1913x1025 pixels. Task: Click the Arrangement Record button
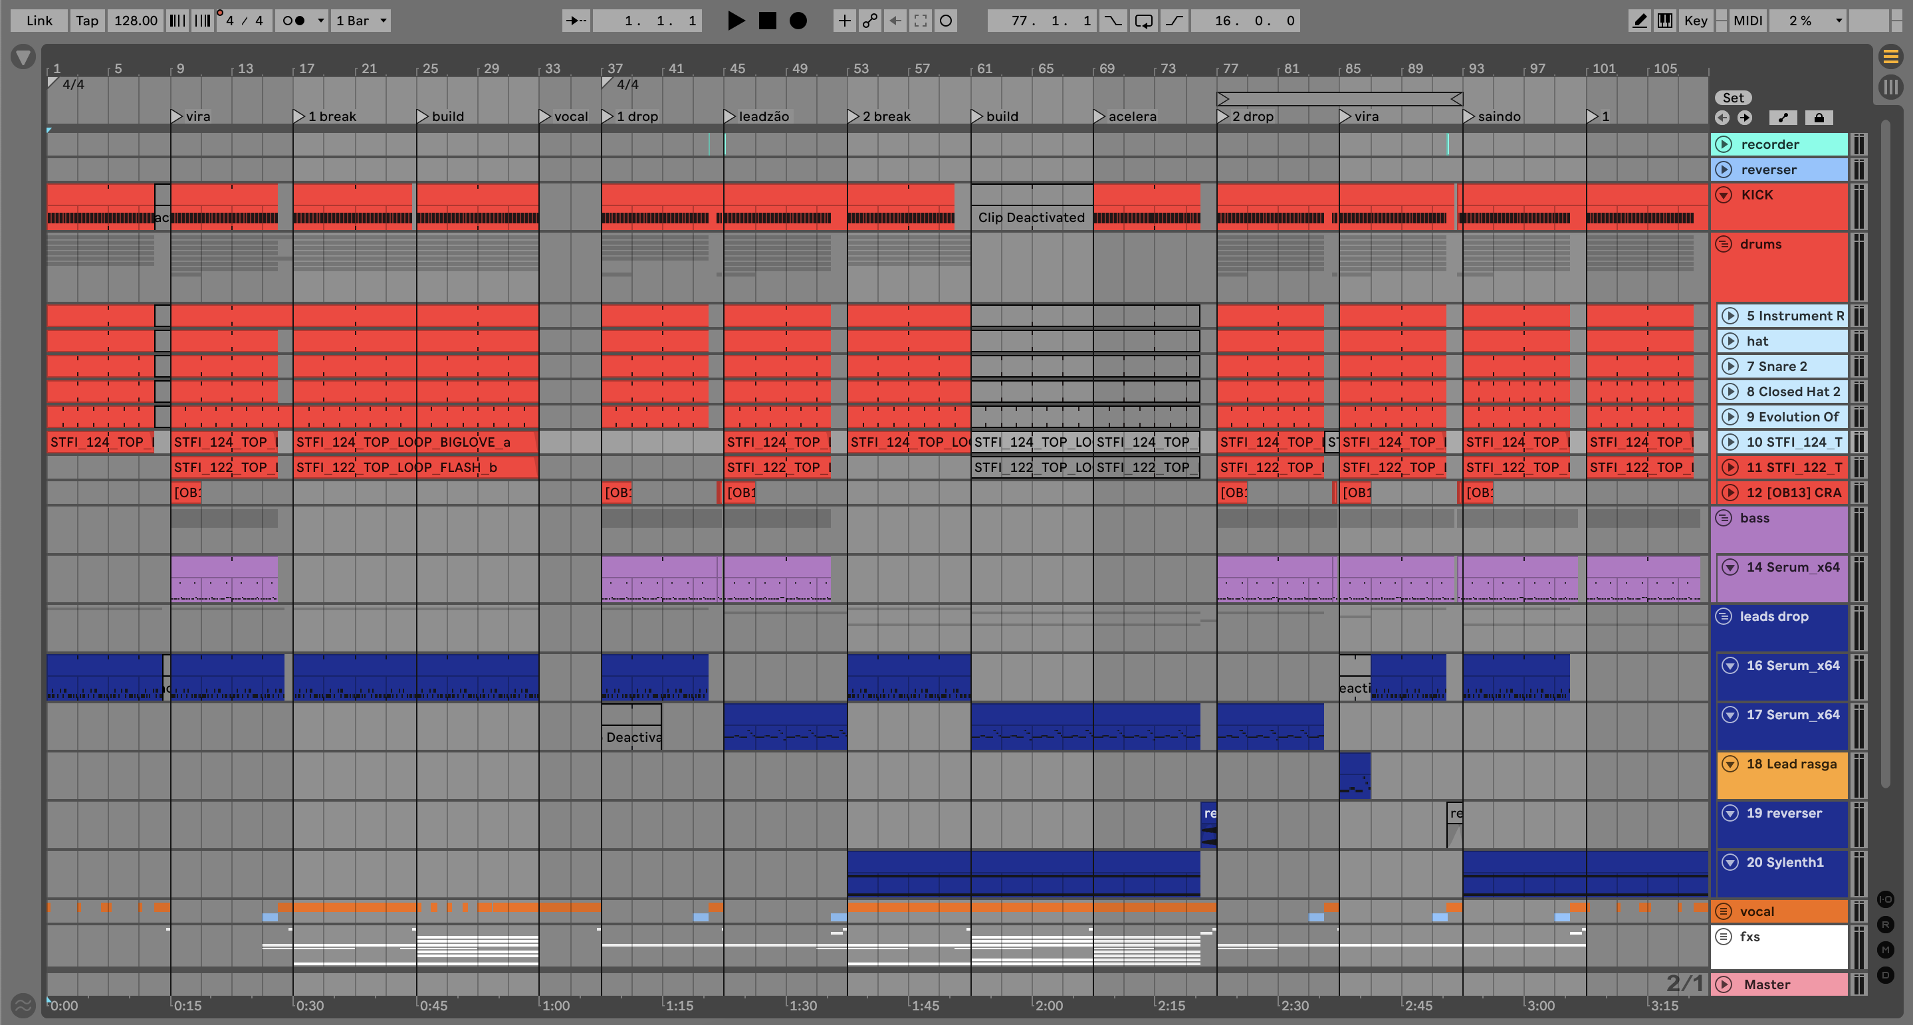pos(798,21)
